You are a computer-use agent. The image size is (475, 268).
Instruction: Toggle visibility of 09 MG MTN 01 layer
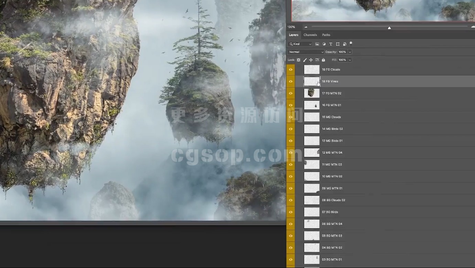[x=291, y=188]
